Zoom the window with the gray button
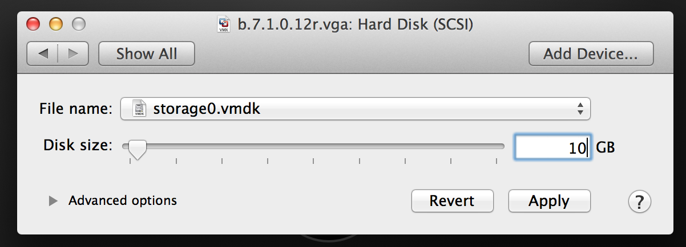Screen dimensions: 686x247 pyautogui.click(x=78, y=24)
